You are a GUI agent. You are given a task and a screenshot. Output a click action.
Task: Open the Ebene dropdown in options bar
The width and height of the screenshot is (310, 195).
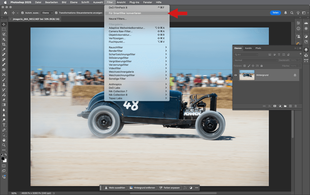(47, 13)
